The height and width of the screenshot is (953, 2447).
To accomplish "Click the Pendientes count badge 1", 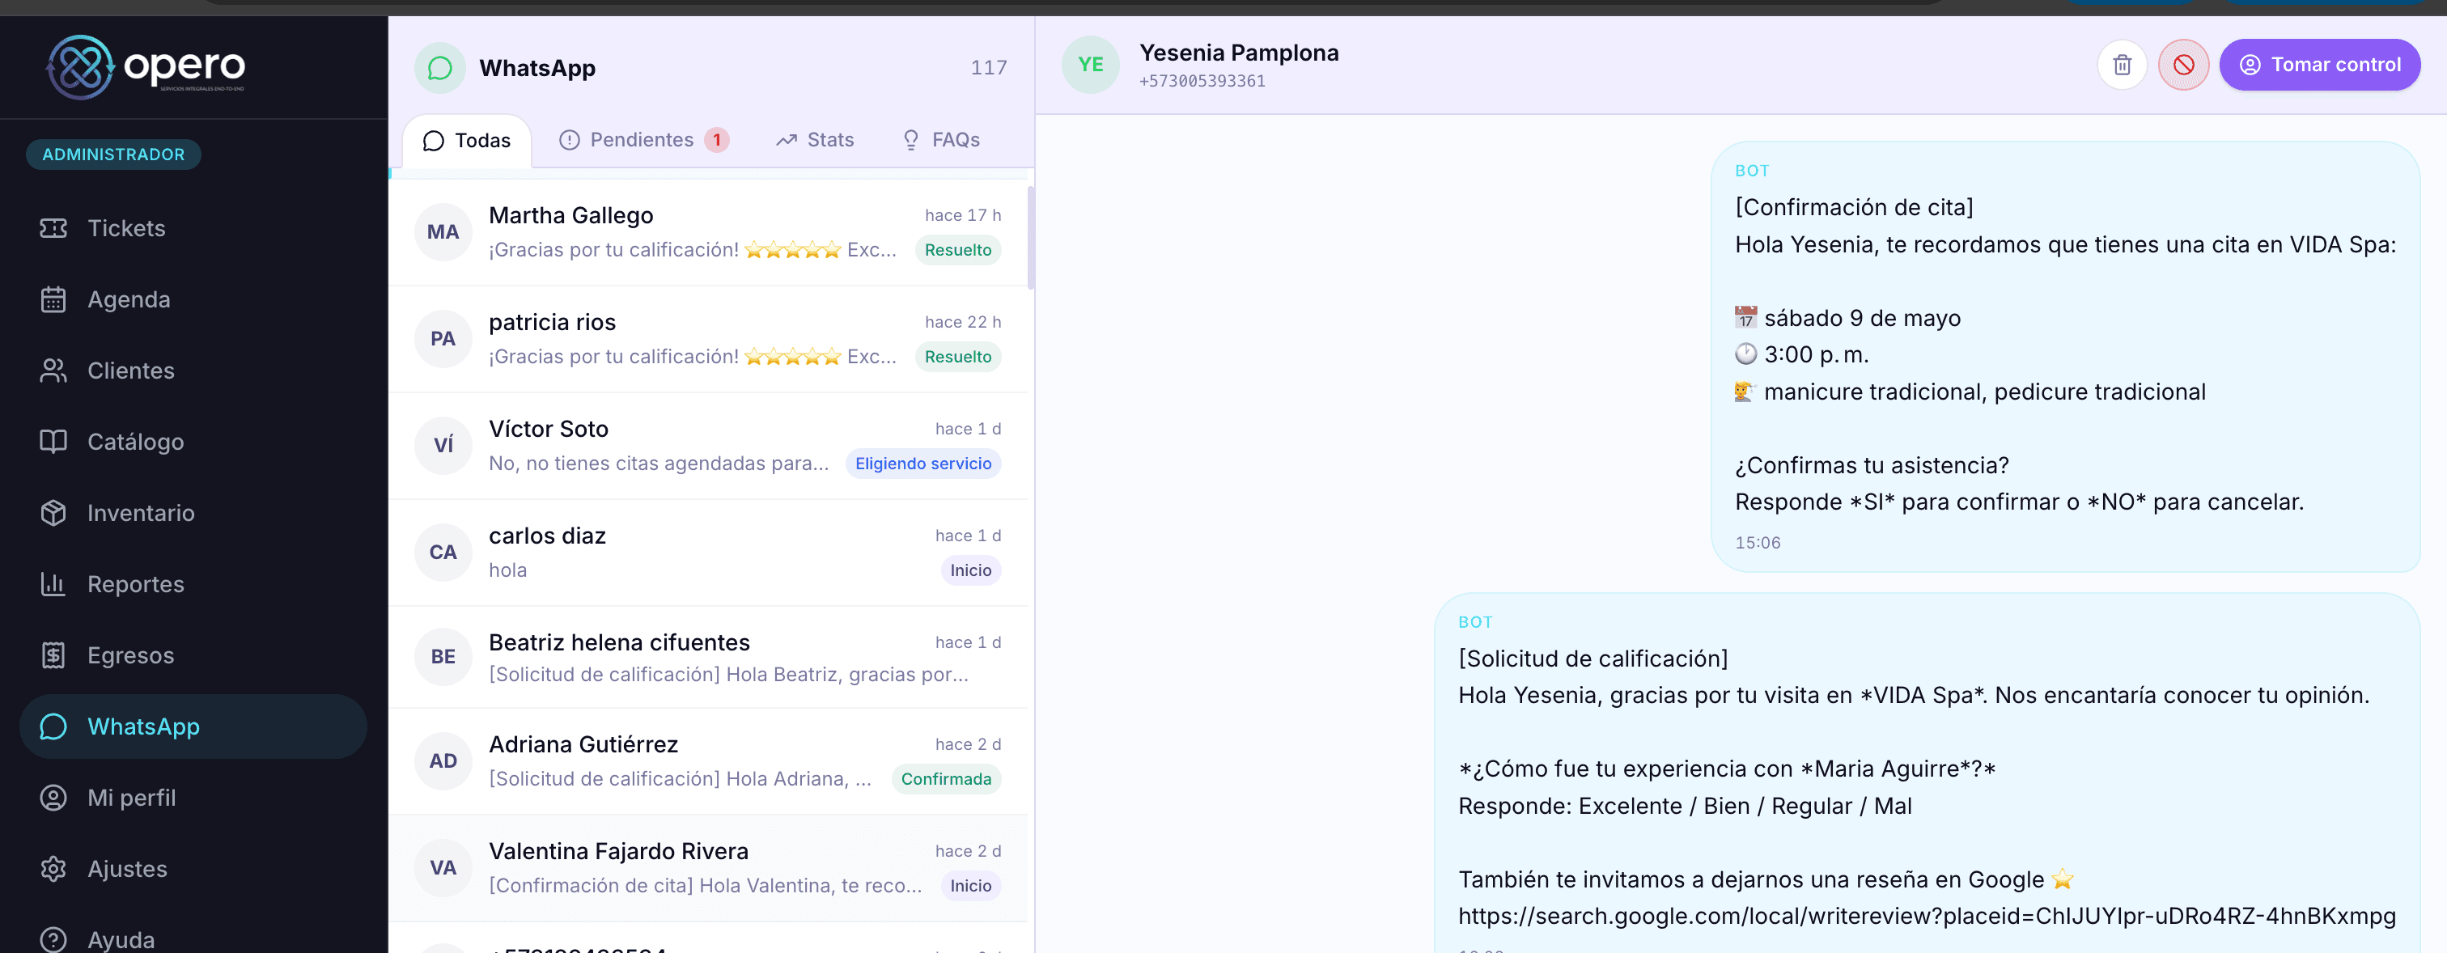I will [717, 140].
